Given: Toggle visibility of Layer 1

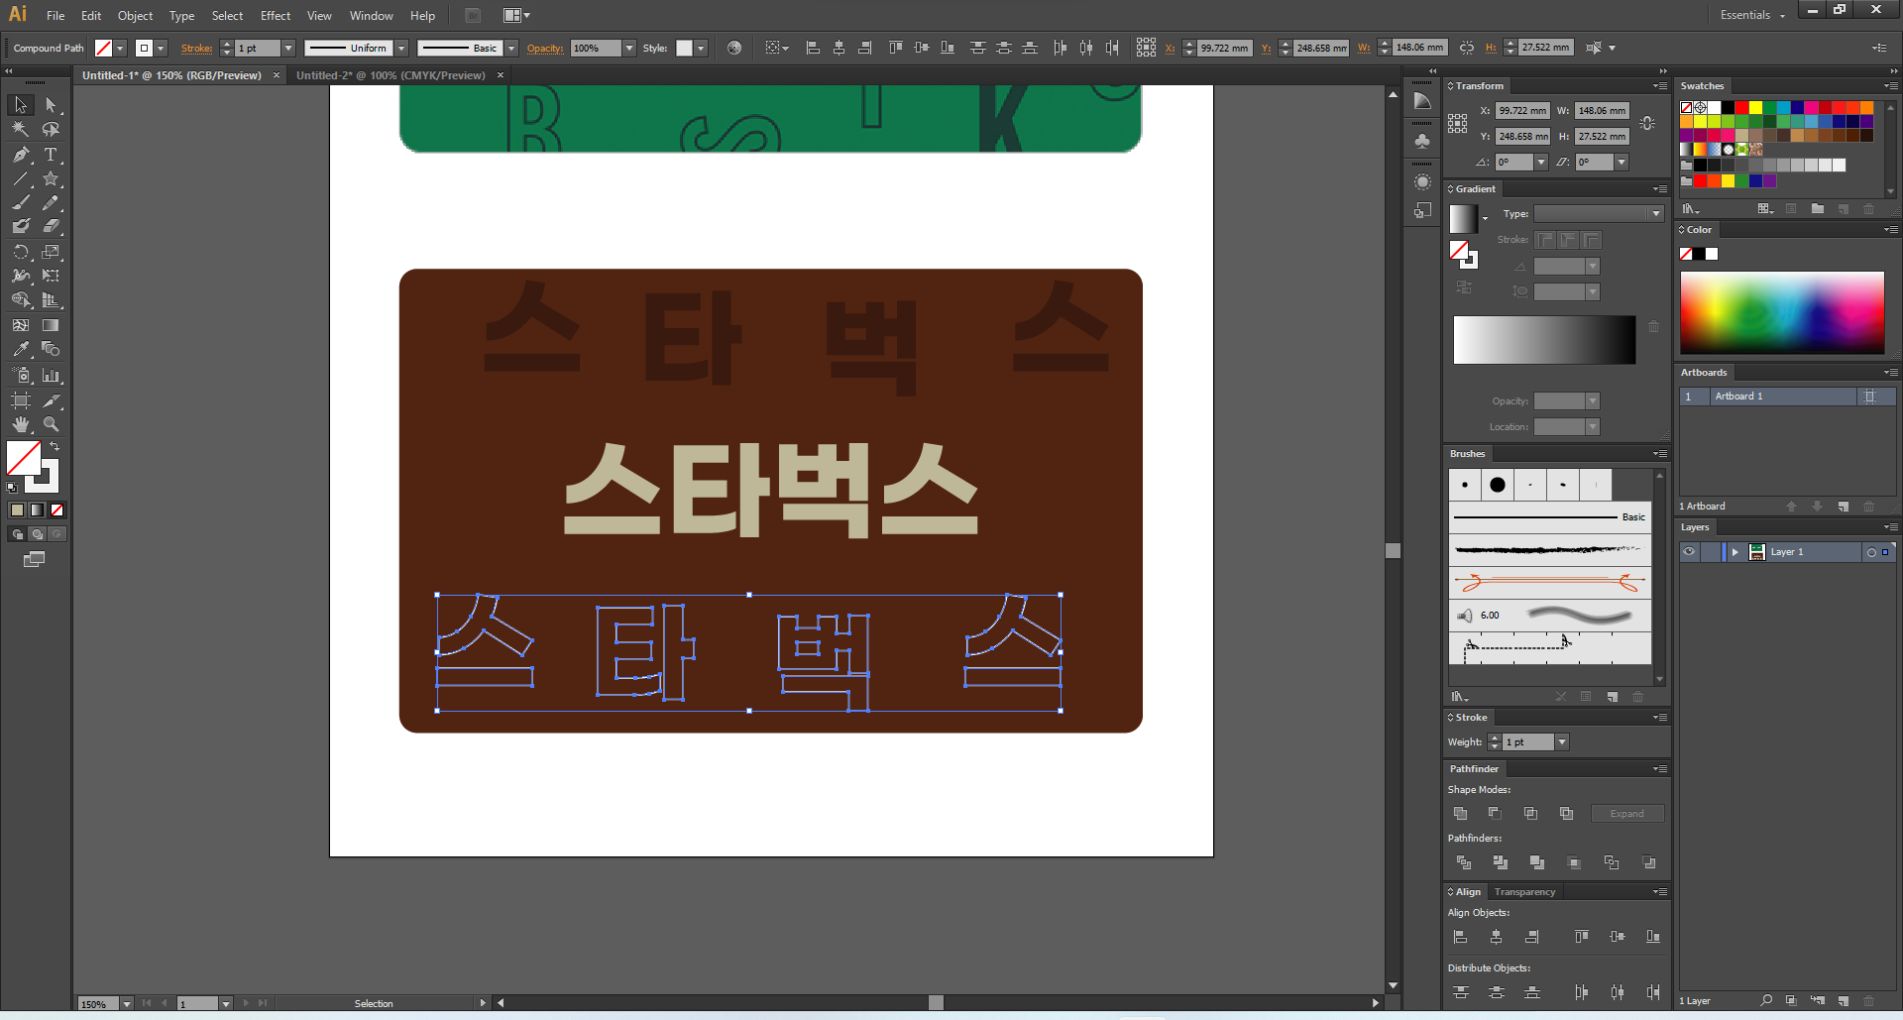Looking at the screenshot, I should point(1689,552).
